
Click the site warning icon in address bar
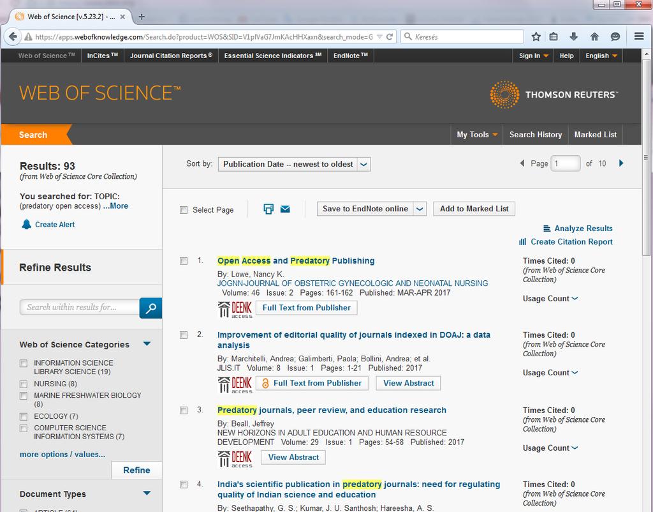click(28, 36)
